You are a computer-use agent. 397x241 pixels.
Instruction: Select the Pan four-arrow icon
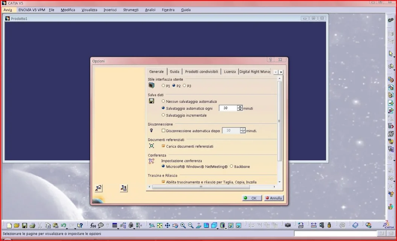pos(167,226)
